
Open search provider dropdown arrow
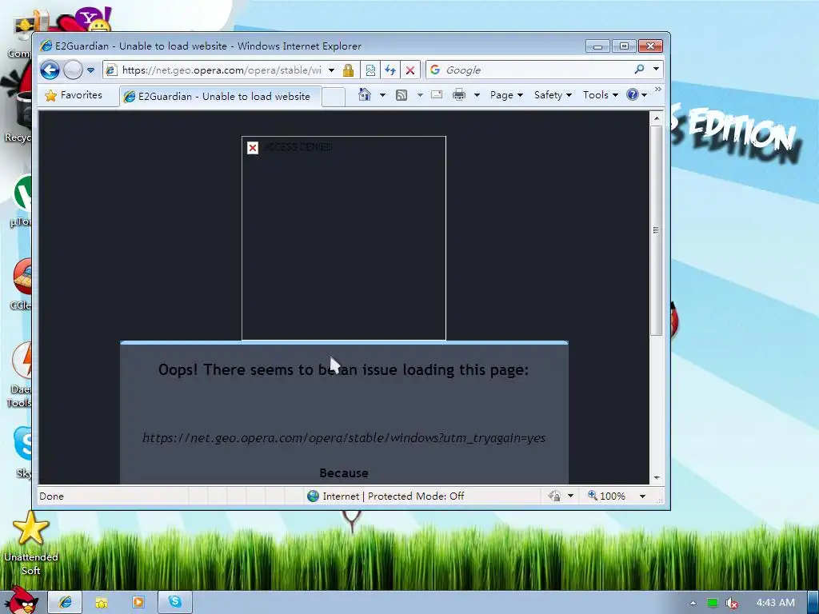click(x=656, y=69)
